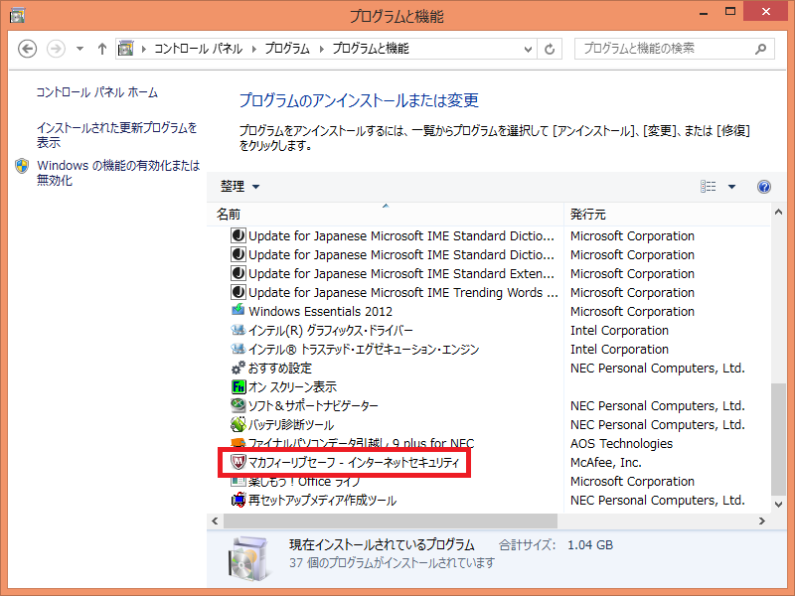
Task: Open the プログラム breadcrumb item
Action: 287,46
